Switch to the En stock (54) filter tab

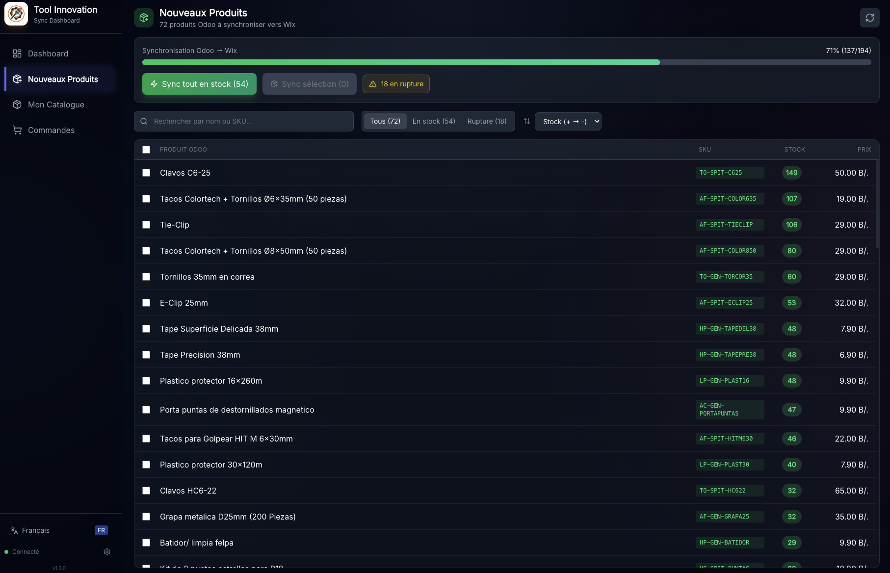[434, 121]
